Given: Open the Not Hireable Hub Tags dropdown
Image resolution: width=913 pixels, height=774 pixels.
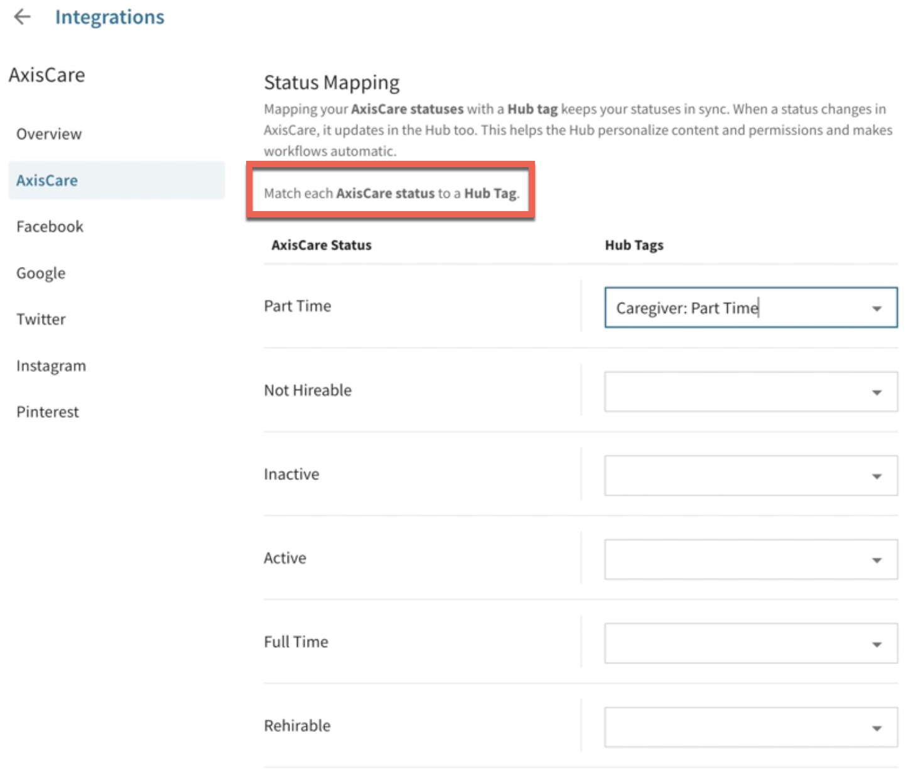Looking at the screenshot, I should coord(751,392).
